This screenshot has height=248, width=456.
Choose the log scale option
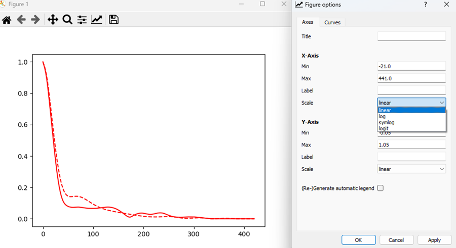pyautogui.click(x=383, y=116)
